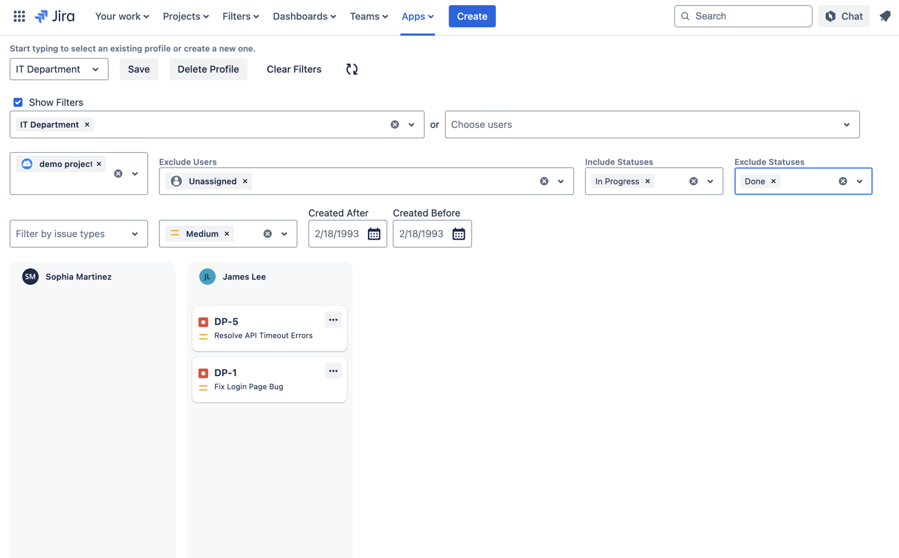Open the Filter by issue types dropdown
Image resolution: width=899 pixels, height=558 pixels.
[x=79, y=234]
